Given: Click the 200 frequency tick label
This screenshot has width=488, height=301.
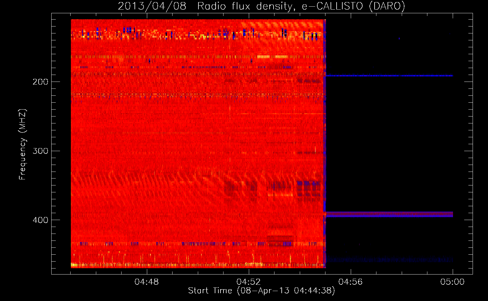Looking at the screenshot, I should [40, 82].
